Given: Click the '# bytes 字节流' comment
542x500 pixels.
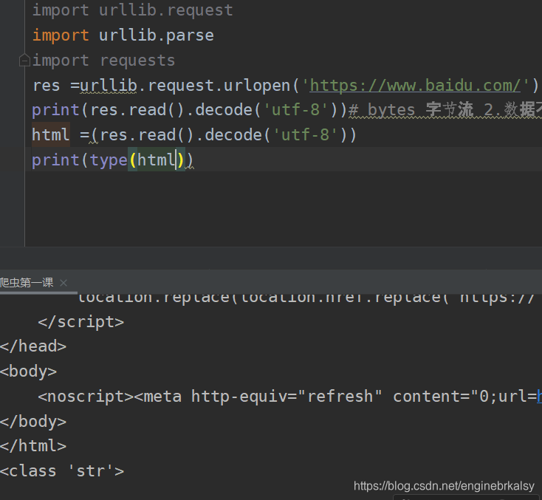Looking at the screenshot, I should tap(411, 110).
